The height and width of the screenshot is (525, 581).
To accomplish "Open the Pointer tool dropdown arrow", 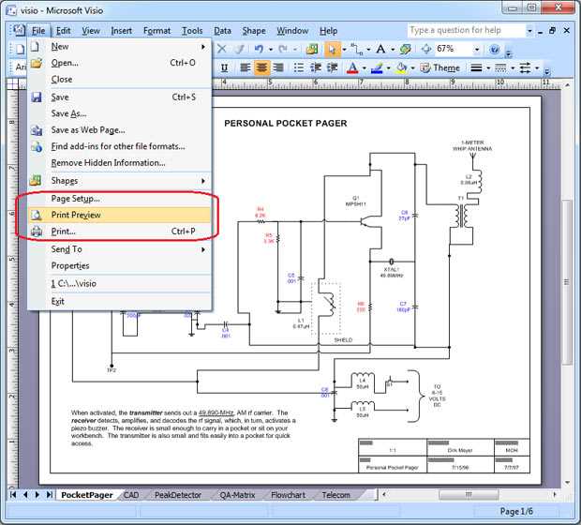I will click(x=344, y=49).
